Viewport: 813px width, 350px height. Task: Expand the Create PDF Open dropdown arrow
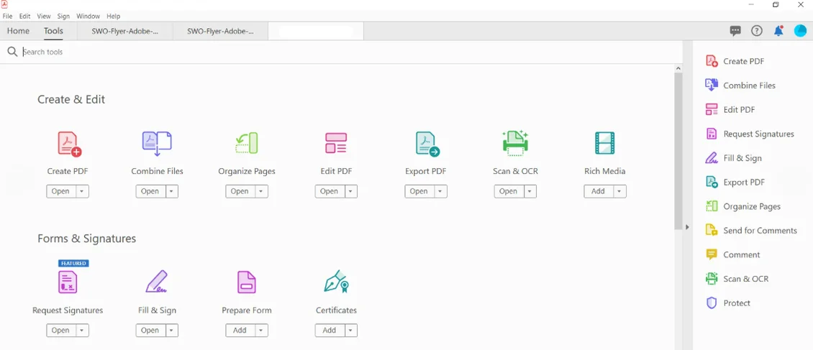(x=82, y=191)
